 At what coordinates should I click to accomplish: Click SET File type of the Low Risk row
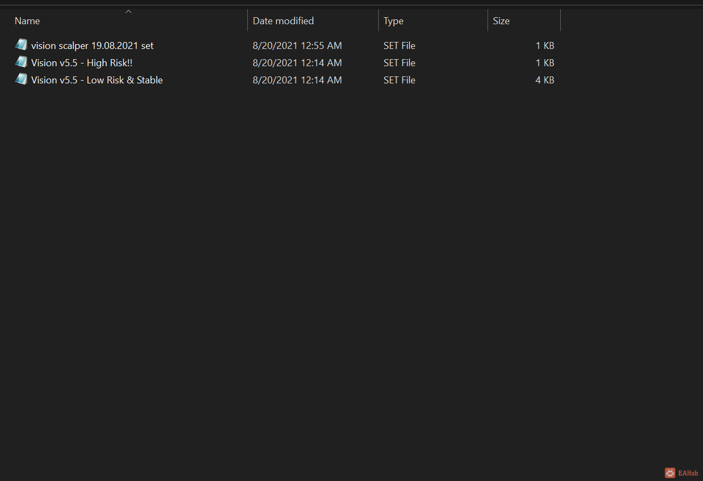(399, 80)
